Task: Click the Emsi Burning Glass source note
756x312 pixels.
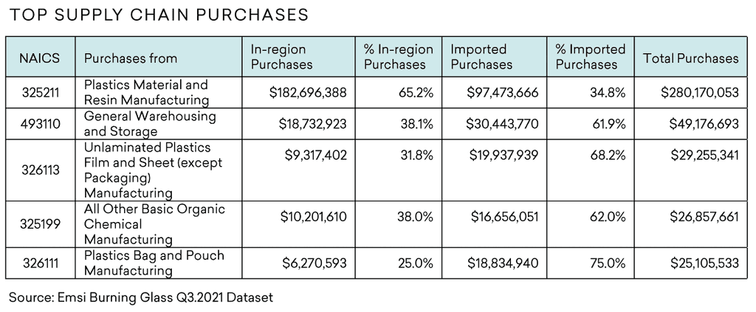Action: (x=141, y=298)
